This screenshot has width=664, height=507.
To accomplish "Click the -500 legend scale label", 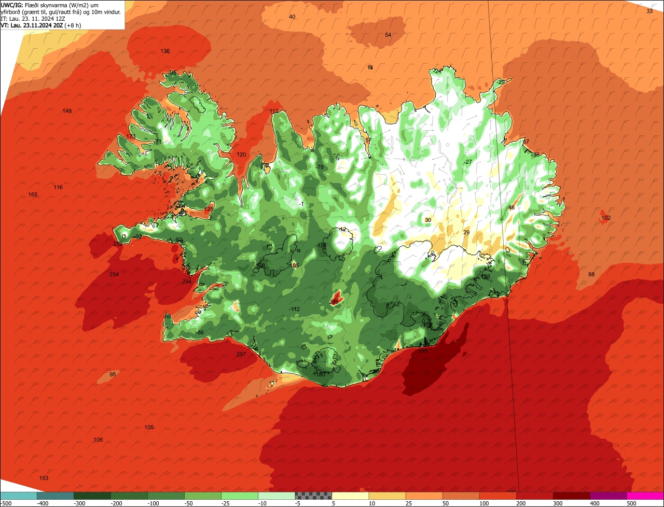I will tap(6, 503).
